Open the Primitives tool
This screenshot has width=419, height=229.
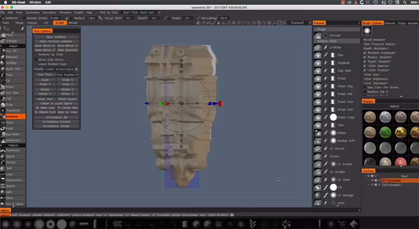[13, 150]
